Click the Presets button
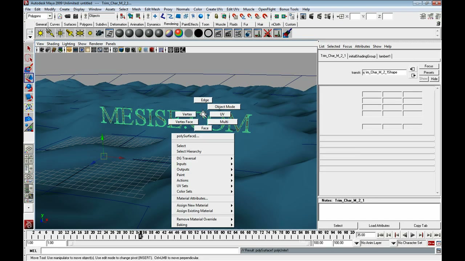 pyautogui.click(x=429, y=72)
